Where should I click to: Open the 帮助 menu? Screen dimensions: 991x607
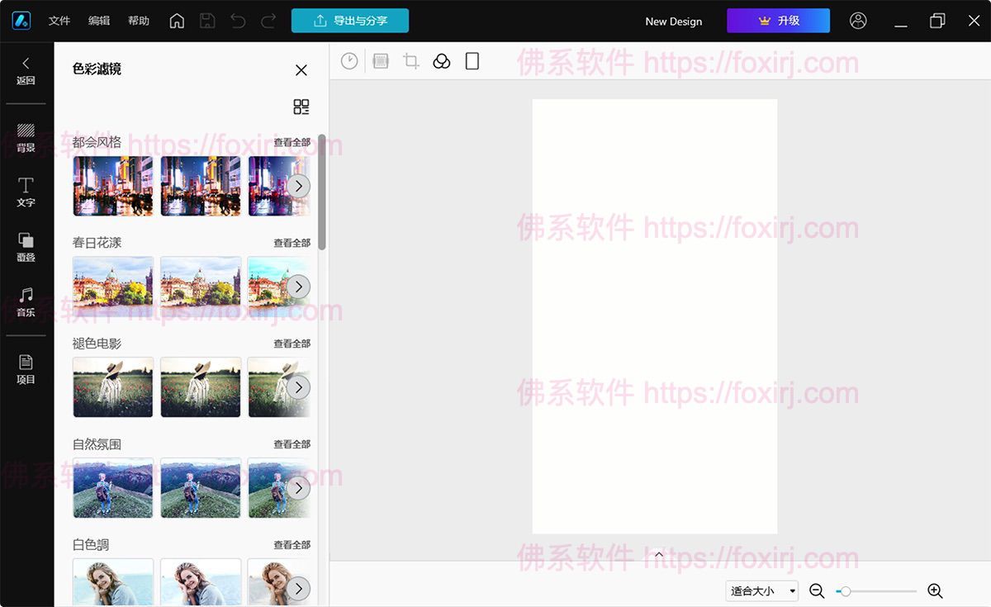[x=138, y=20]
